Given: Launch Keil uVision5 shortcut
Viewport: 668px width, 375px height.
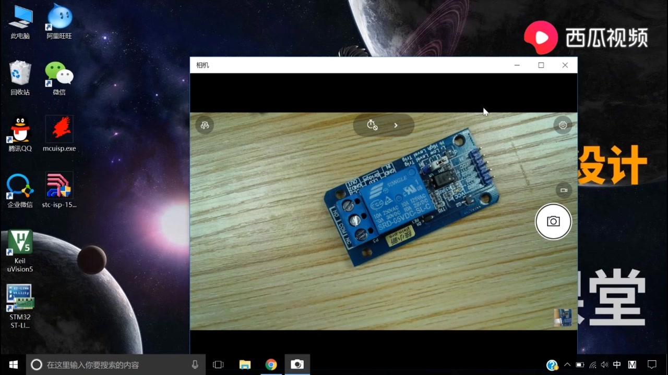Looking at the screenshot, I should [20, 251].
